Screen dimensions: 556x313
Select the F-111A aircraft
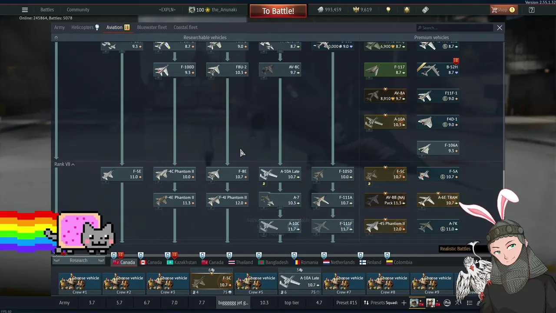333,200
